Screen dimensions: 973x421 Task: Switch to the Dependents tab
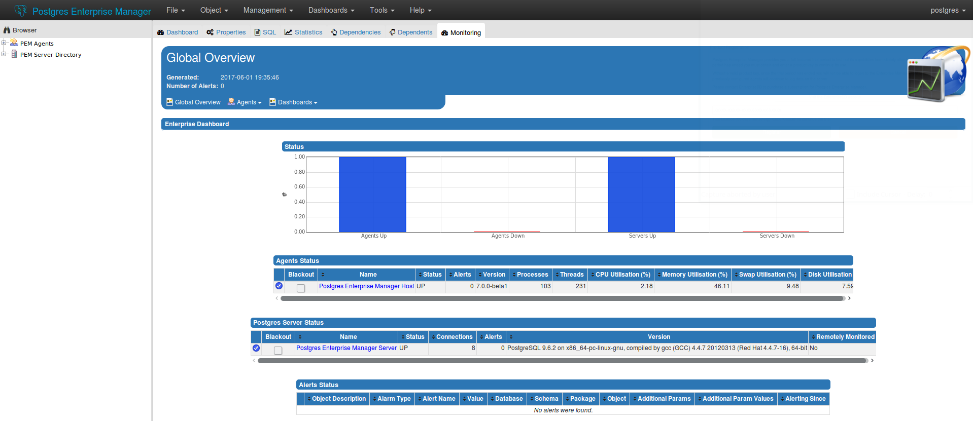[411, 32]
